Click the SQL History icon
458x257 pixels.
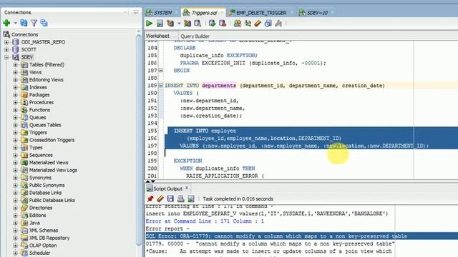pyautogui.click(x=268, y=24)
